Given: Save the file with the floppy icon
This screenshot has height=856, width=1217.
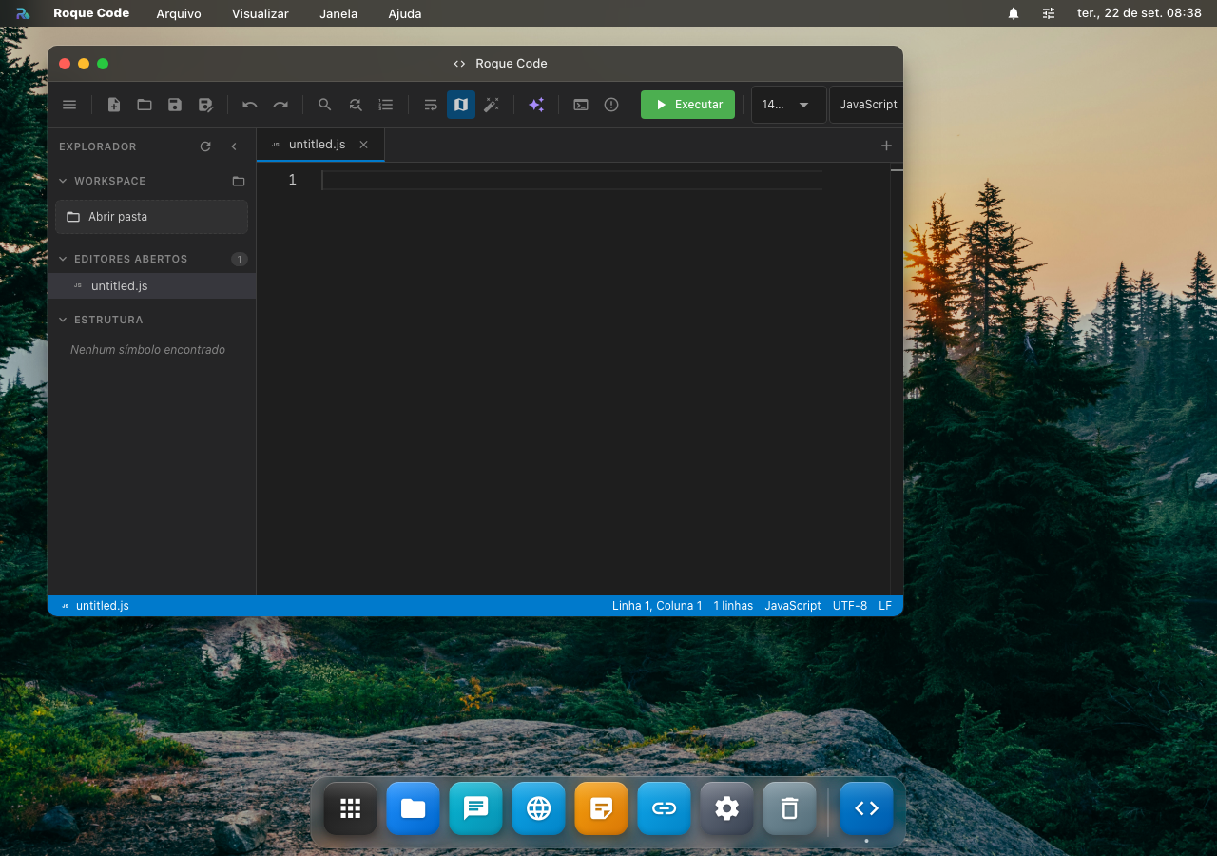Looking at the screenshot, I should click(x=175, y=105).
